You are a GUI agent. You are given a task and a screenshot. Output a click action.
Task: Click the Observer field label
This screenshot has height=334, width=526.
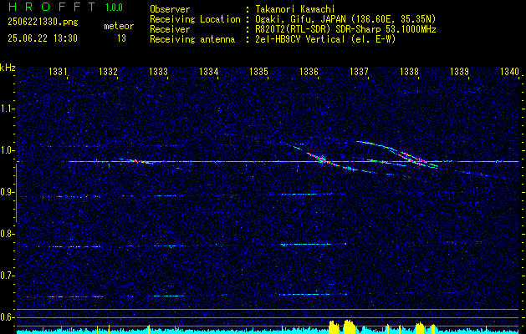pos(170,9)
